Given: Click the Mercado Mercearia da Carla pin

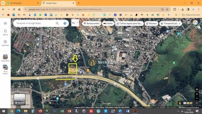Looking at the screenshot, I should pos(66,85).
